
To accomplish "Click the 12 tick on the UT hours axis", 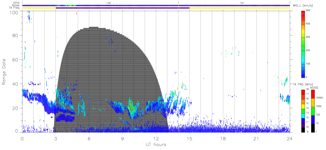I will click(156, 138).
